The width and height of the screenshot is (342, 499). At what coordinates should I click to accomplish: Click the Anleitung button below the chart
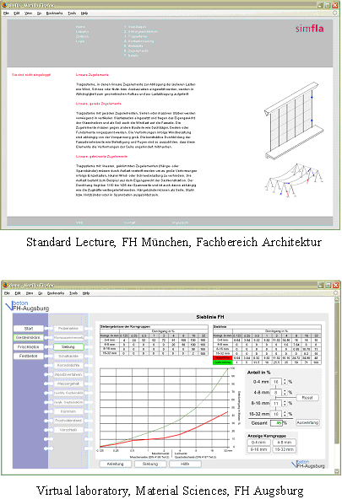[115, 464]
